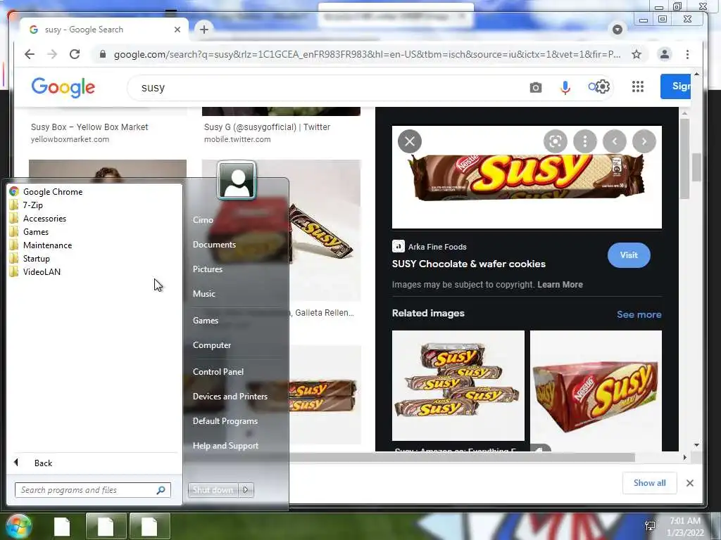
Task: Click the Windows Start orb
Action: 18,526
